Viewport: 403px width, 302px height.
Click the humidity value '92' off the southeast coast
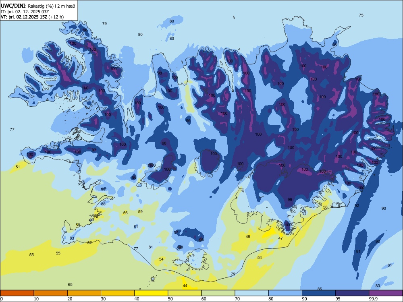[357, 206]
